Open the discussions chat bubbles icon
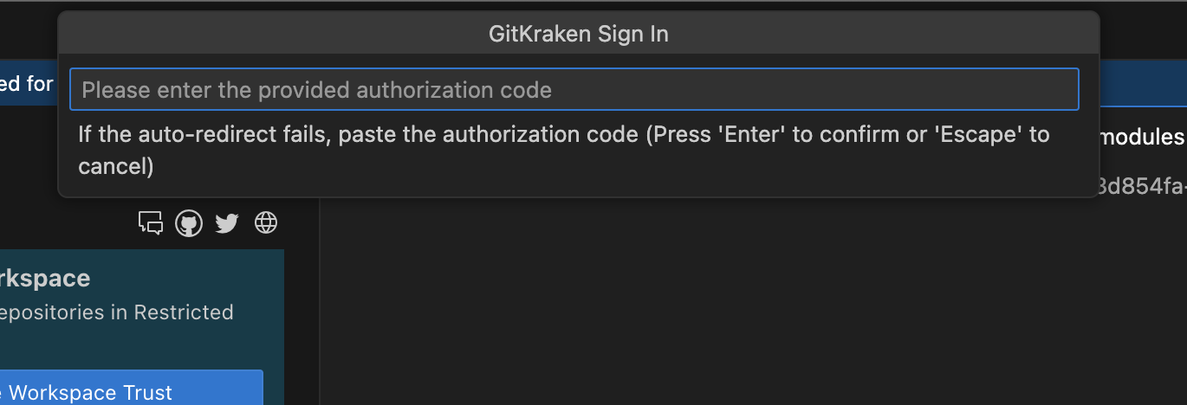Image resolution: width=1187 pixels, height=405 pixels. point(151,223)
